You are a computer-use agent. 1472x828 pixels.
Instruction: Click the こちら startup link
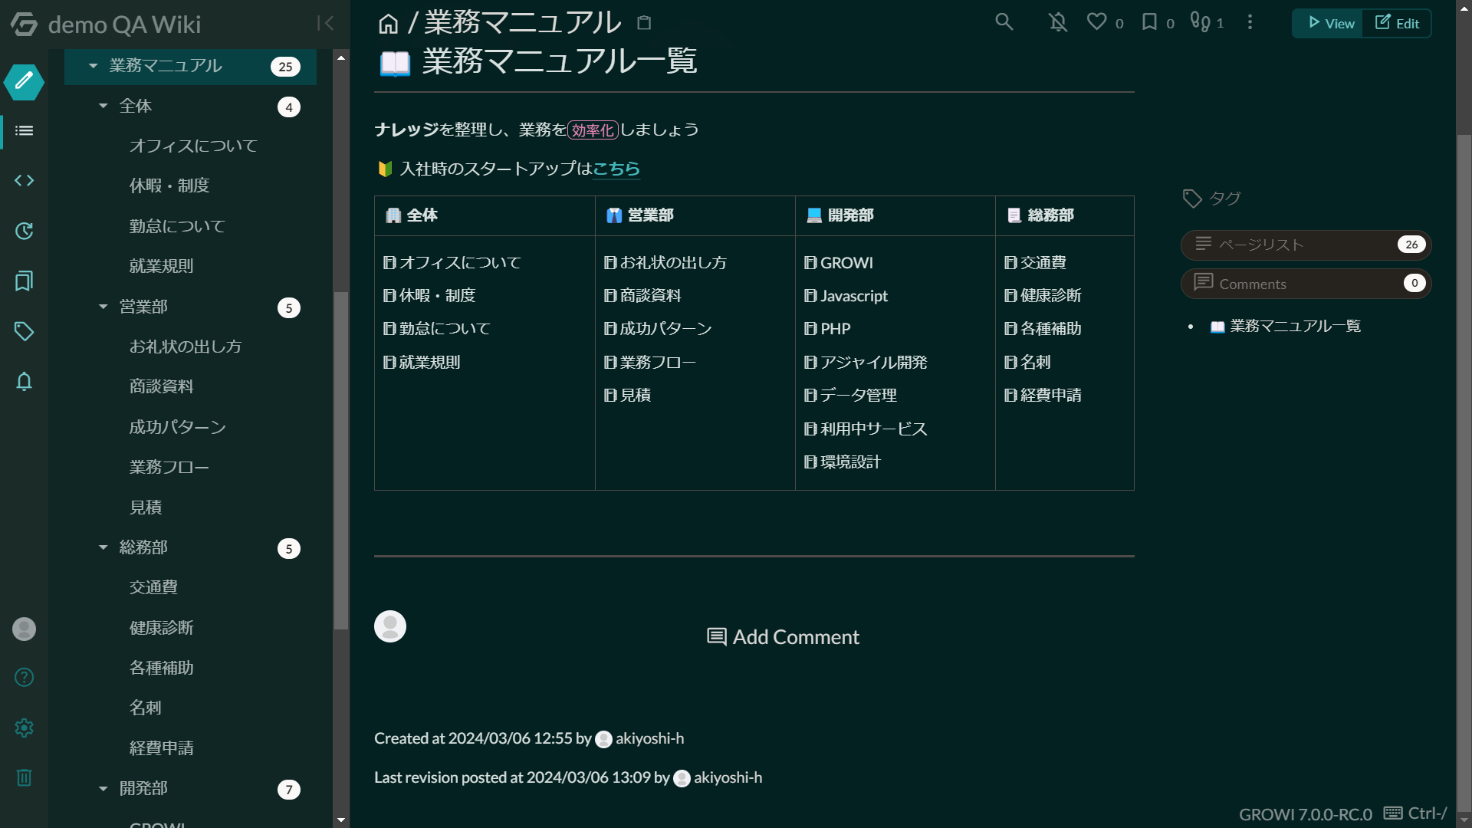click(x=616, y=169)
